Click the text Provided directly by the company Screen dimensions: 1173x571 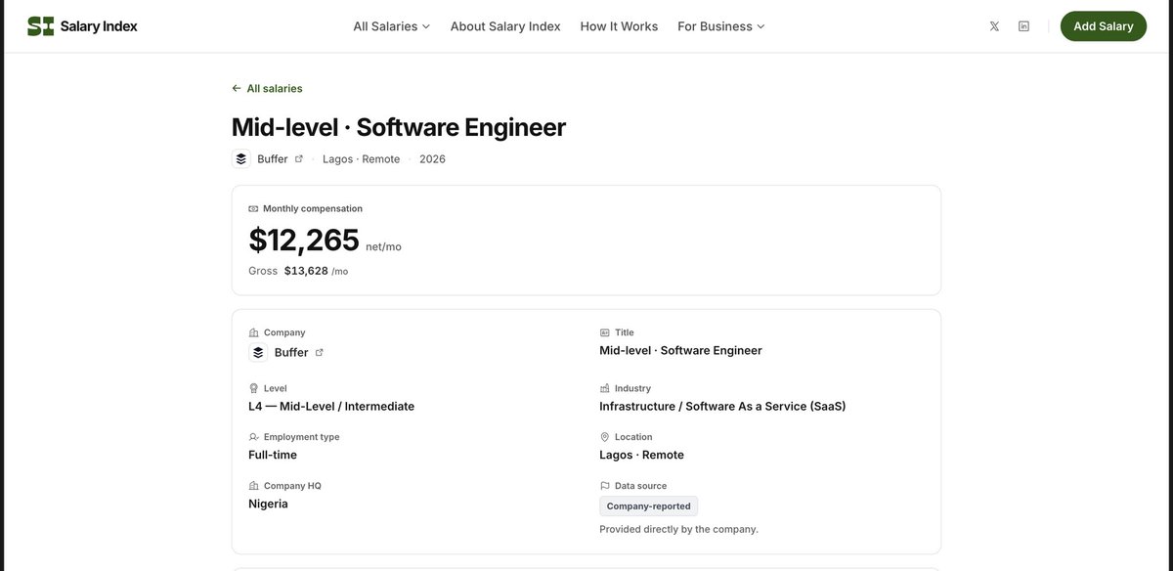pyautogui.click(x=678, y=529)
